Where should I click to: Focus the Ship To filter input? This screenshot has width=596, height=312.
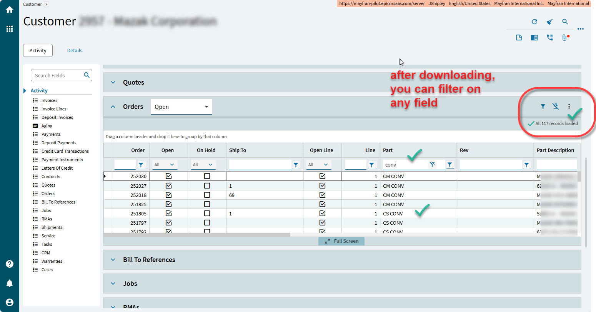point(260,165)
